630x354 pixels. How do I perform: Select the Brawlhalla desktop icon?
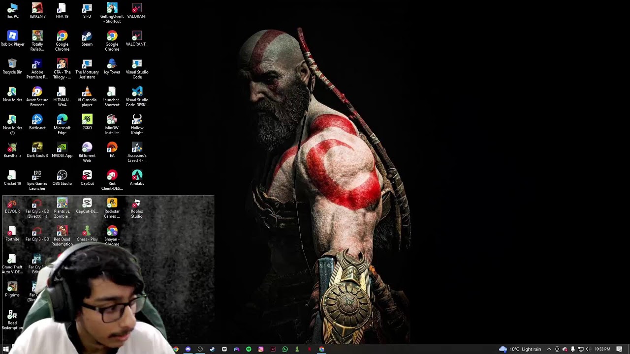click(x=12, y=150)
